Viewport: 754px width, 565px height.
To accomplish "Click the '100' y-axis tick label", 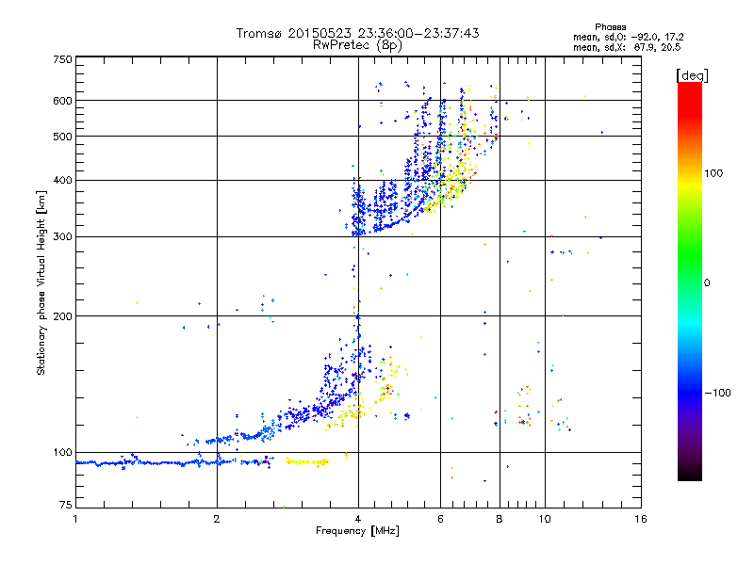I will pos(62,453).
